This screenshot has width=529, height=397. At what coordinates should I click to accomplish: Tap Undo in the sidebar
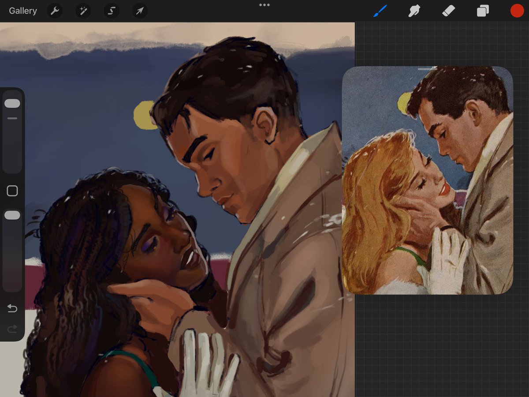[12, 309]
